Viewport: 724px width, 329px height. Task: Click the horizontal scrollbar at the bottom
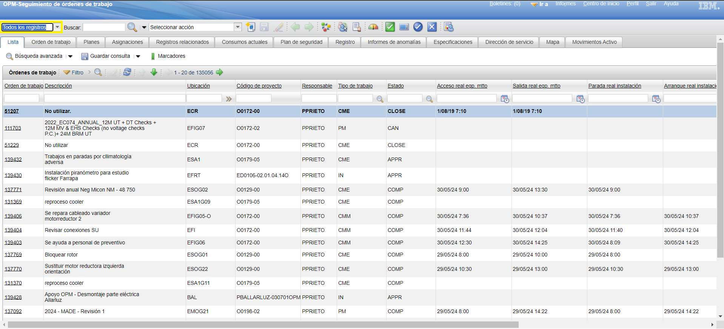pos(263,325)
